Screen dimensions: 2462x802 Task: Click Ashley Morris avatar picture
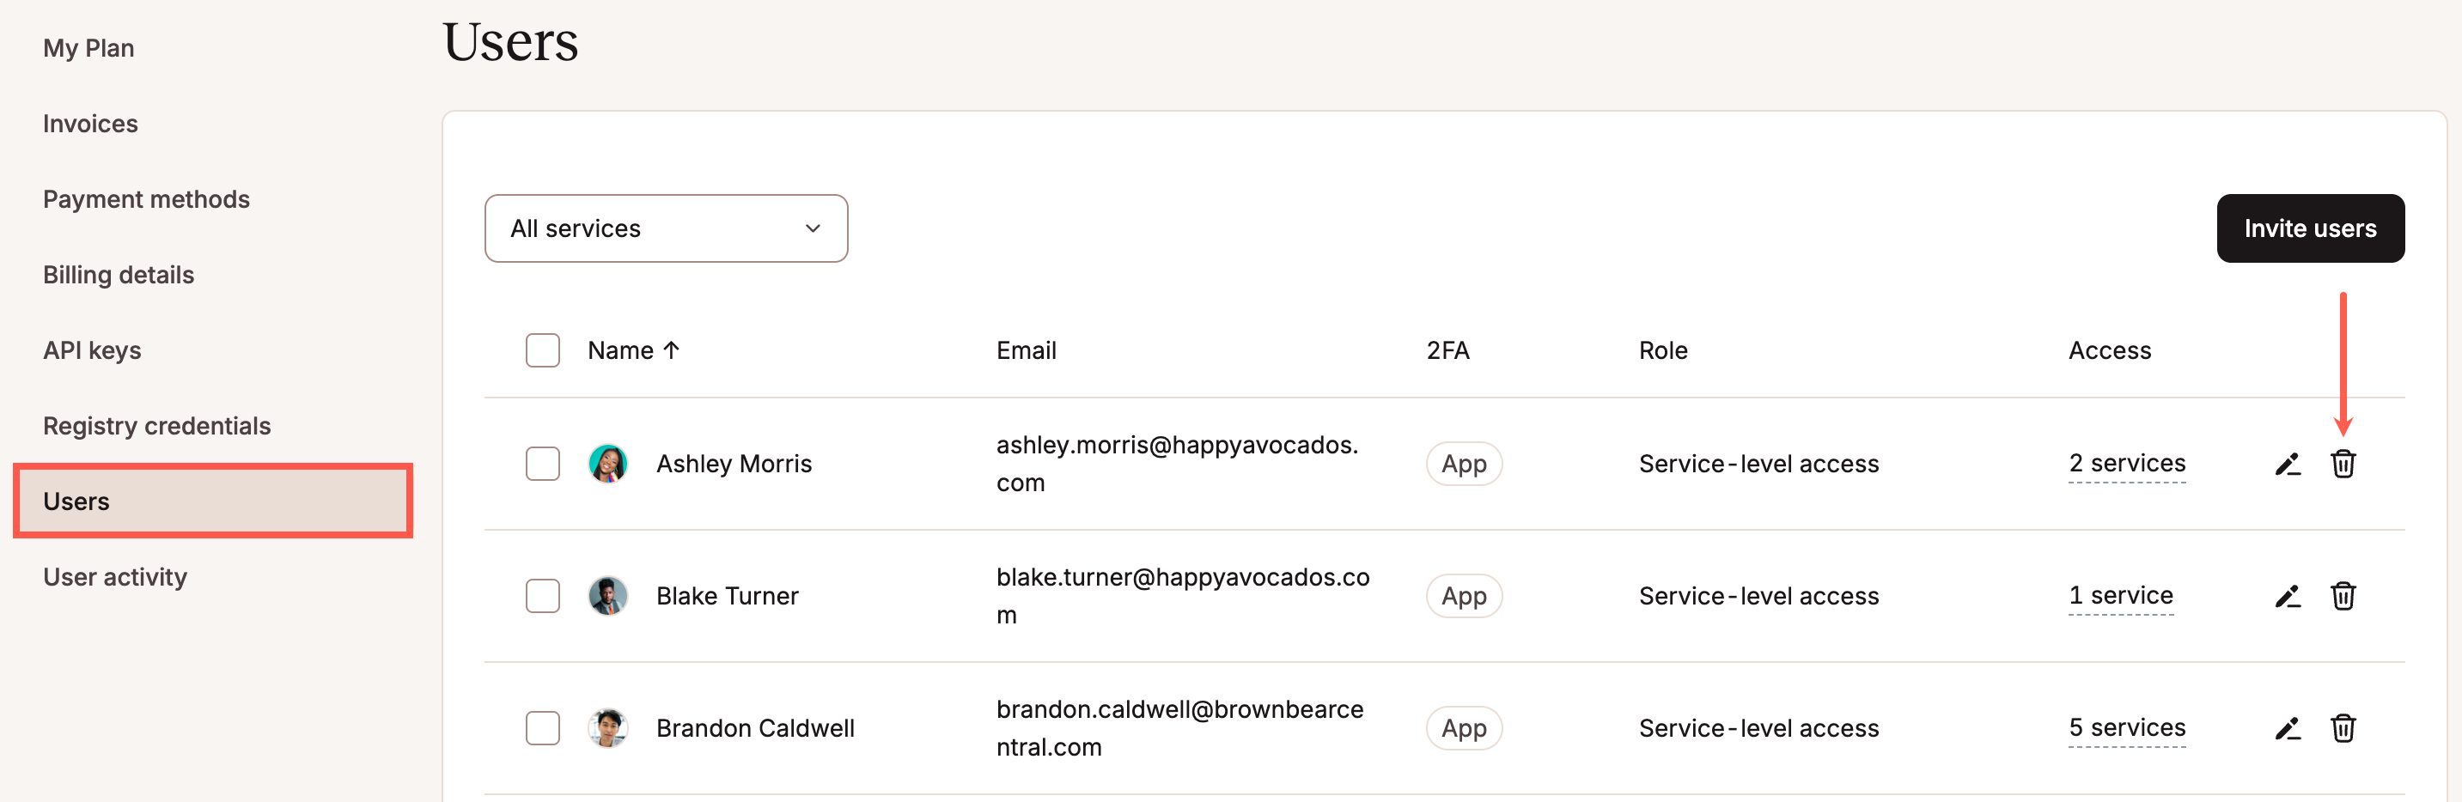point(608,464)
